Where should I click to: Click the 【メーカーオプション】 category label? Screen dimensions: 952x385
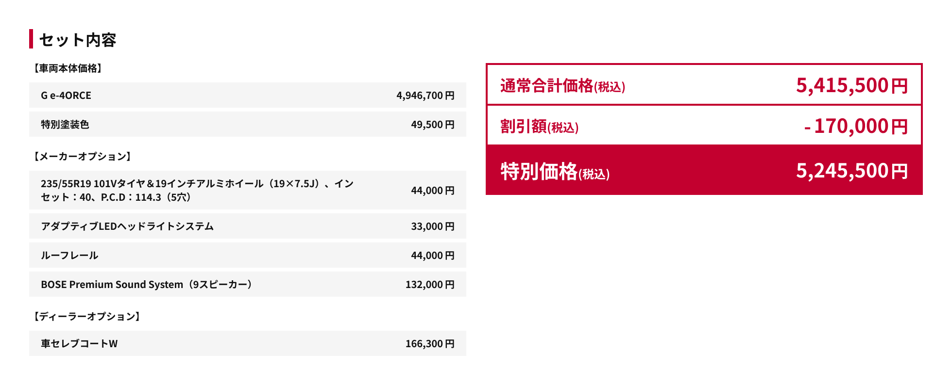coord(83,156)
